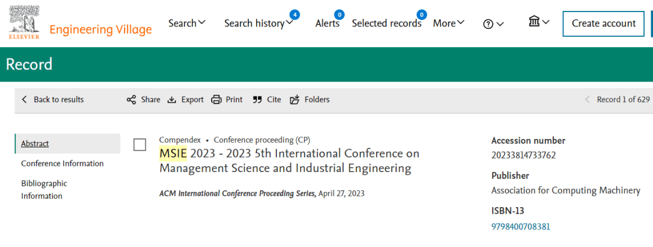Open ISBN-13 link 9798400708381

tap(521, 226)
